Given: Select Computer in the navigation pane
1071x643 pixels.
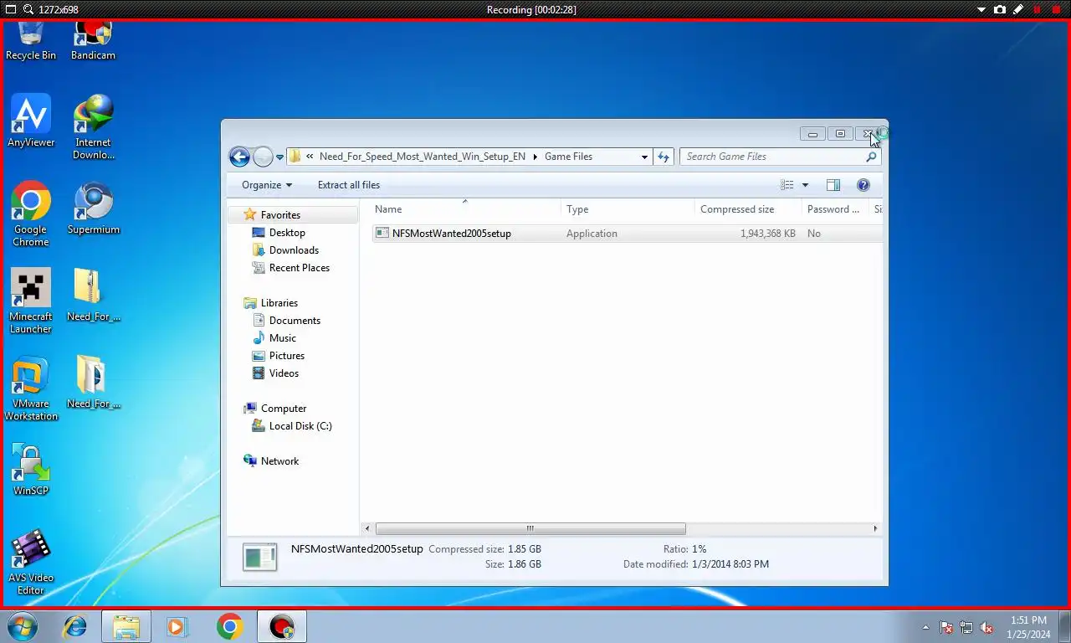Looking at the screenshot, I should pos(284,409).
